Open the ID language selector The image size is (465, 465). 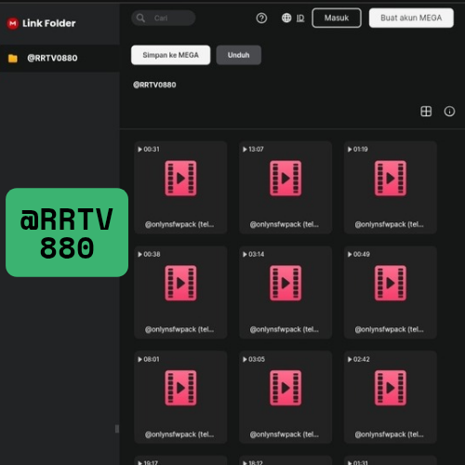(300, 19)
